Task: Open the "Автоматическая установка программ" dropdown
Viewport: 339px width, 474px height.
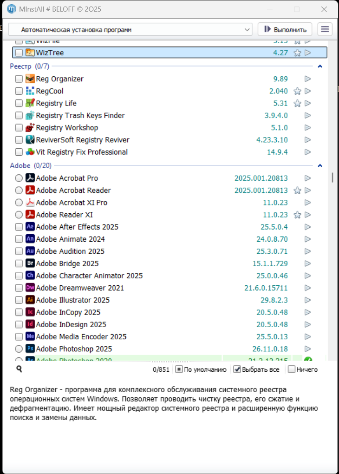Action: (130, 29)
